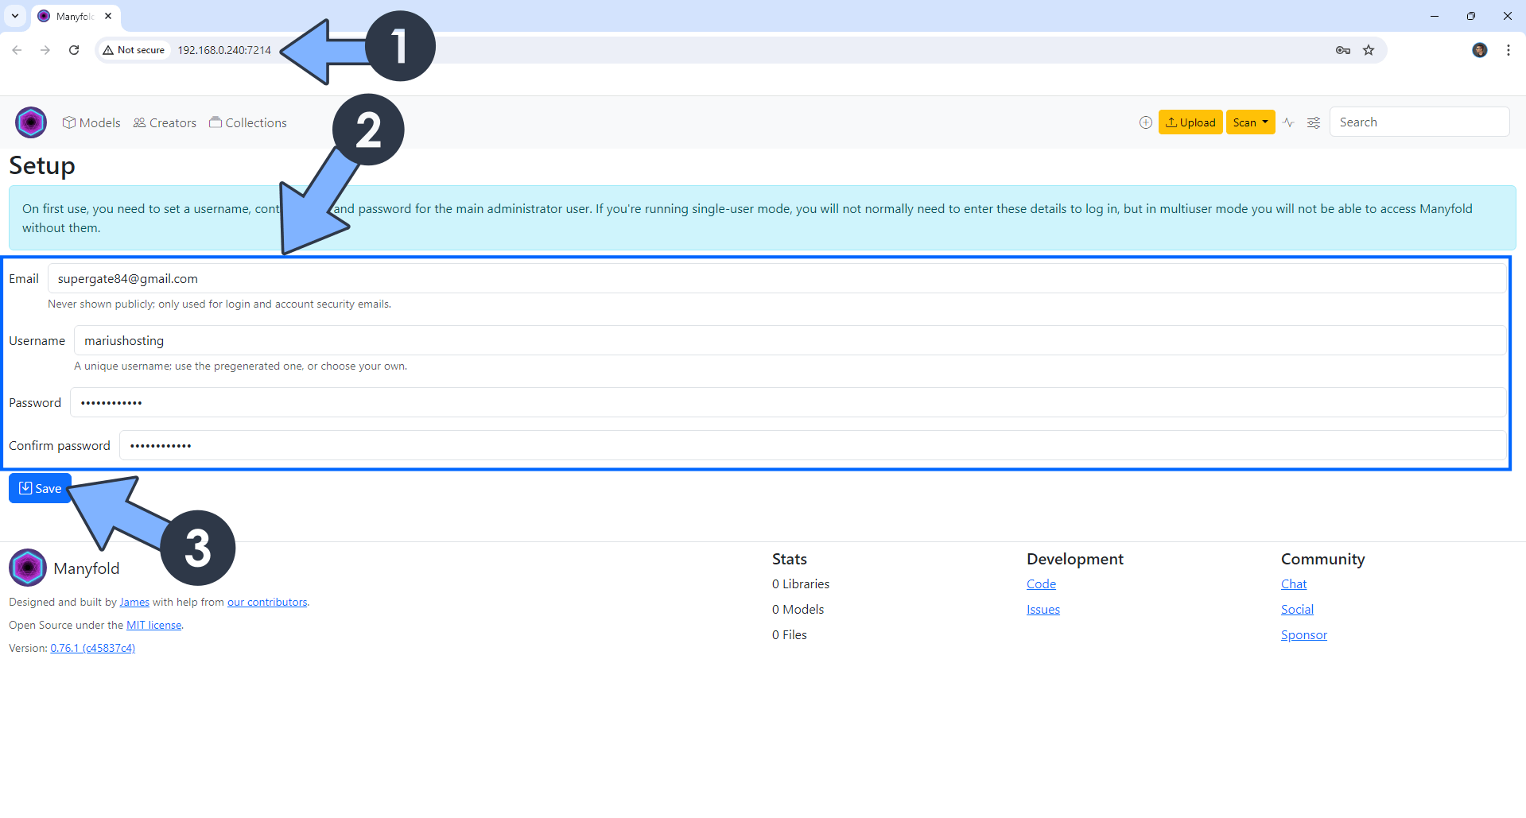Open the Models page
1526x818 pixels.
[x=91, y=122]
